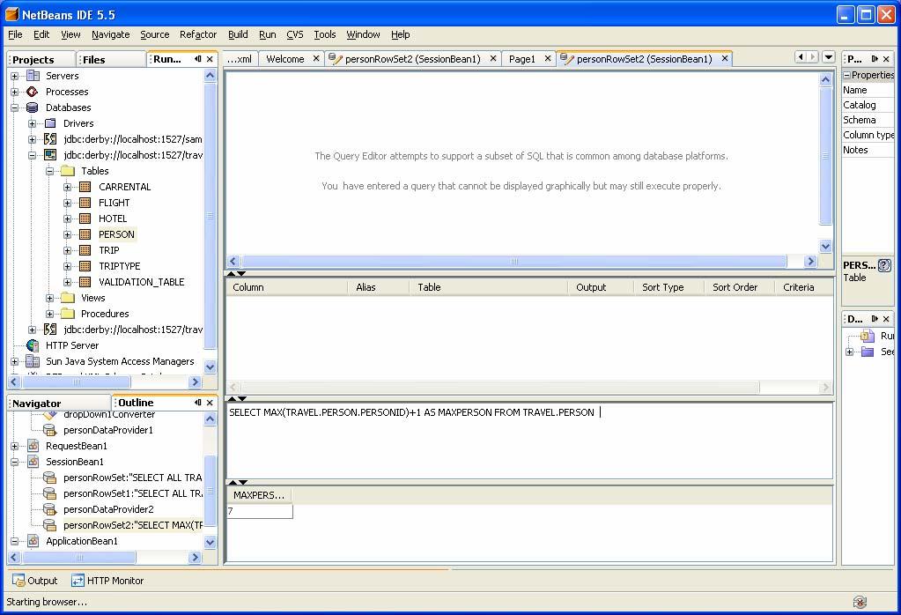Collapse the Properties section in the right panel
Viewport: 901px width, 615px height.
click(x=847, y=75)
